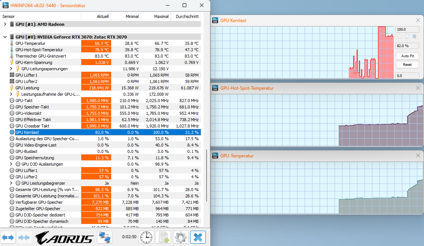
Task: Click the 0:02:50 elapsed time readout
Action: tap(129, 237)
